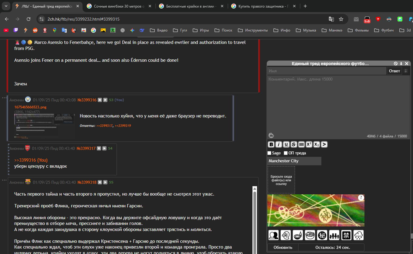The image size is (413, 254).
Task: Click the quote '>' formatting button
Action: [x=324, y=144]
